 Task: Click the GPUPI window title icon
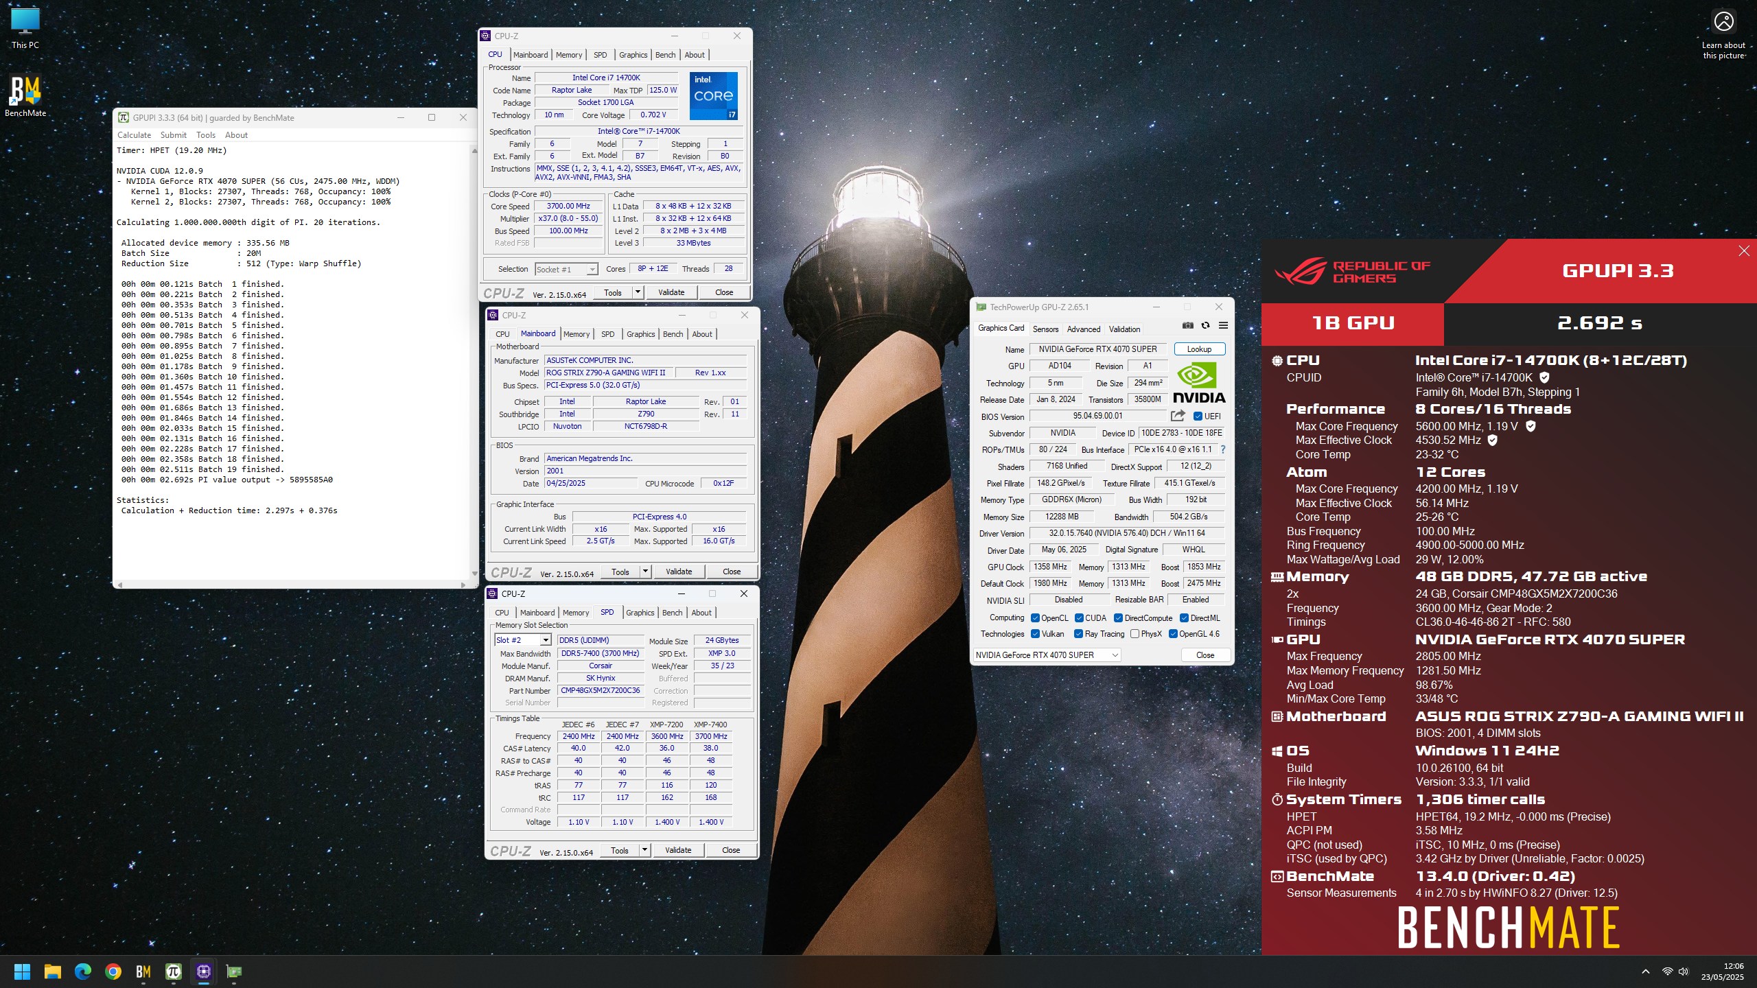click(x=124, y=117)
